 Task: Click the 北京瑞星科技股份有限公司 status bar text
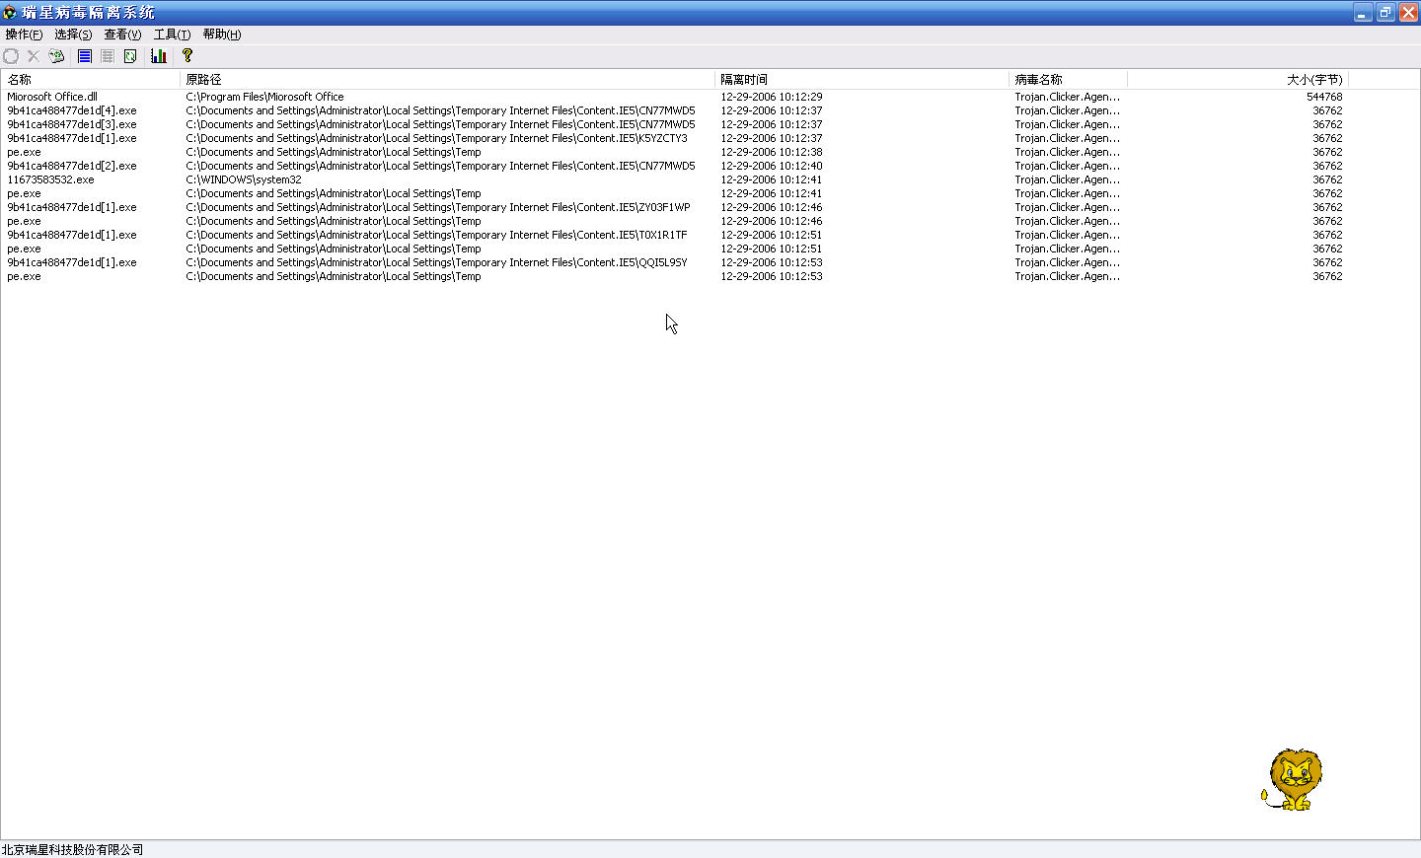[72, 849]
